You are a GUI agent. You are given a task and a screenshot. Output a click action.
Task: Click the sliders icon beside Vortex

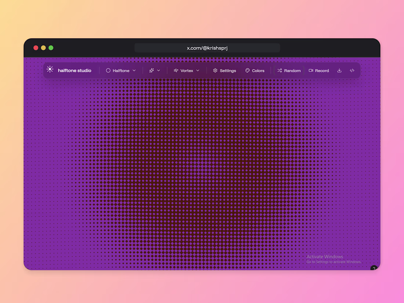(x=176, y=70)
